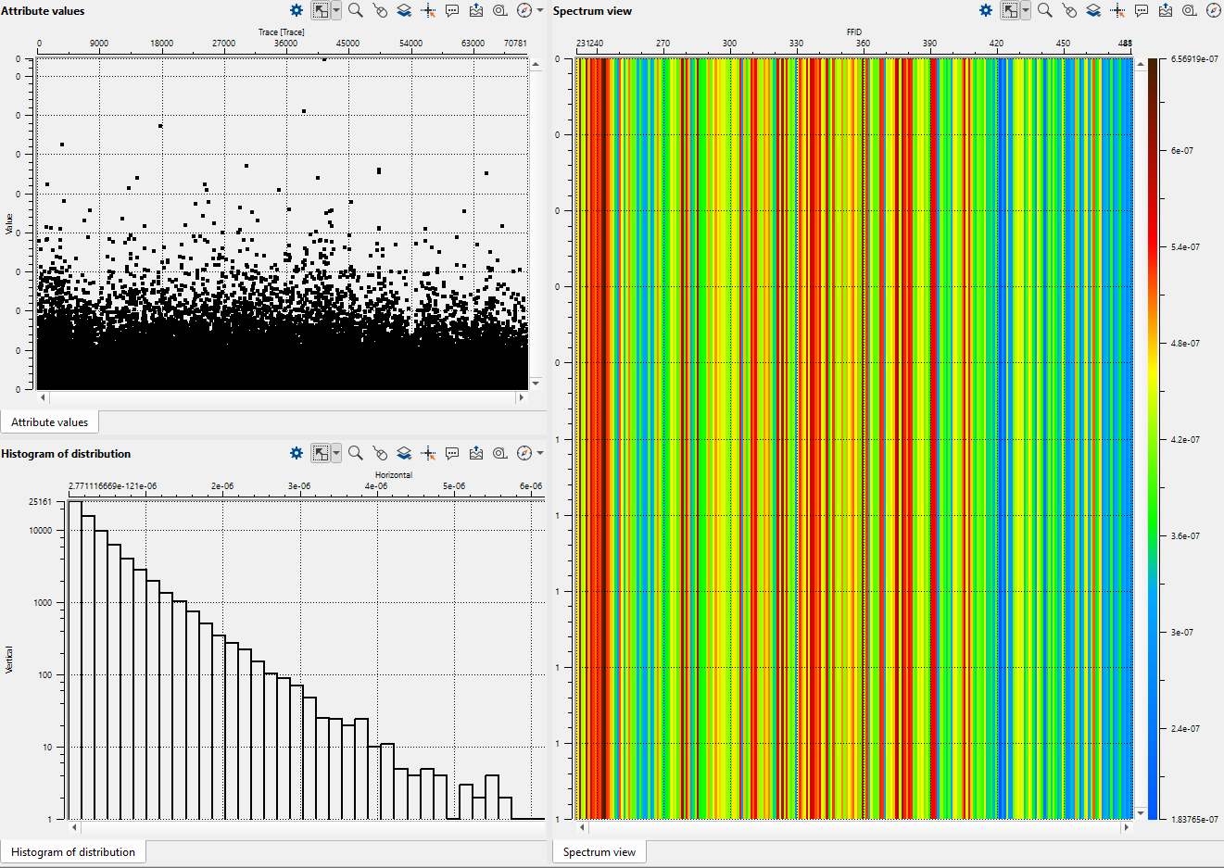Screen dimensions: 1224x868
Task: Expand selection mode dropdown in Spectrum view toolbar
Action: tap(1026, 10)
